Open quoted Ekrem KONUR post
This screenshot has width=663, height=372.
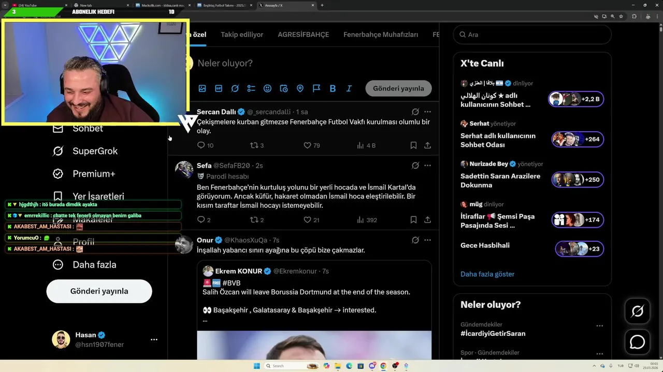click(x=314, y=310)
